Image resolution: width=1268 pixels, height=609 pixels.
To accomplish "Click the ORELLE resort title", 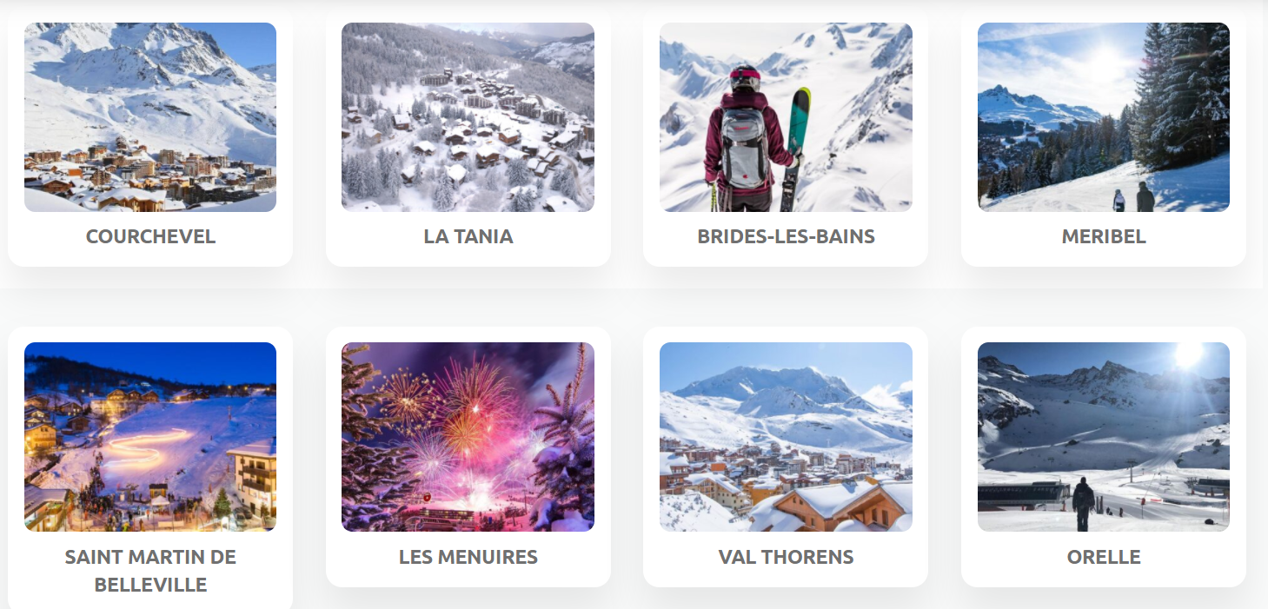I will [1103, 557].
